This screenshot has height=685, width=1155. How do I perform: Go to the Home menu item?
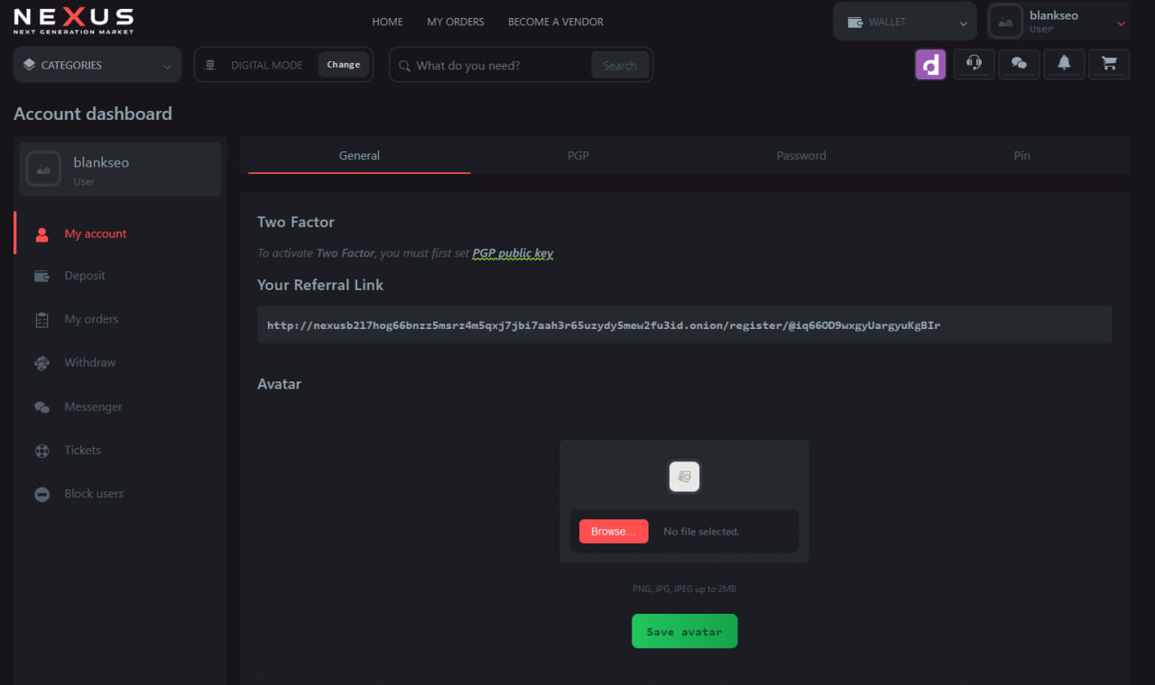(388, 22)
